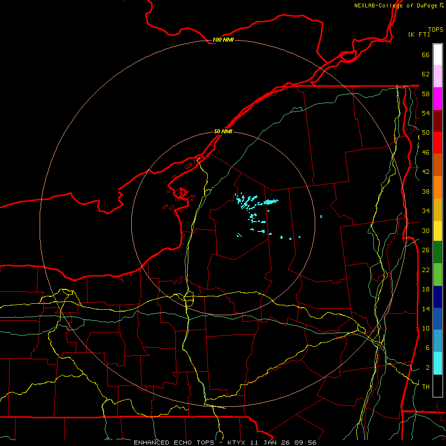
Task: Click the orange swatch near 38
Action: coord(438,187)
